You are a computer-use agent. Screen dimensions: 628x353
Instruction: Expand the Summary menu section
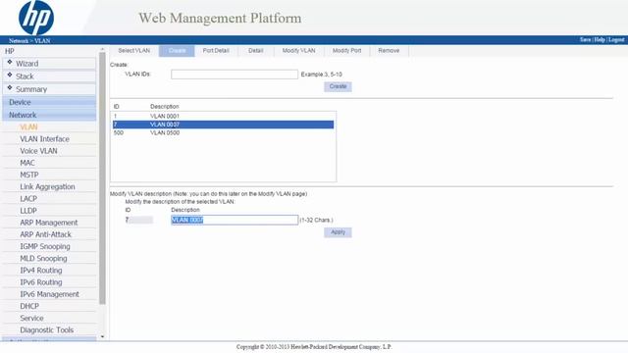point(49,89)
